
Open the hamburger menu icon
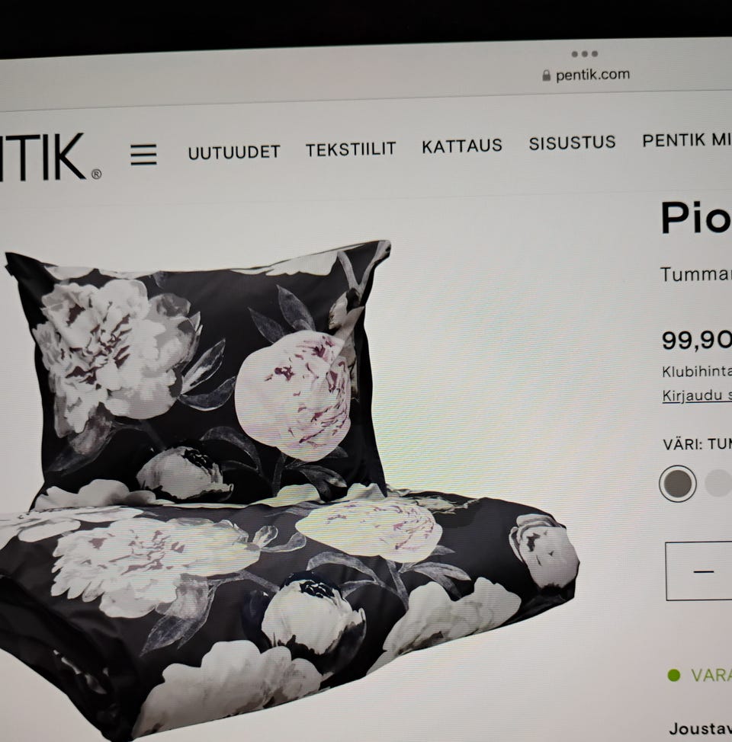[x=143, y=155]
